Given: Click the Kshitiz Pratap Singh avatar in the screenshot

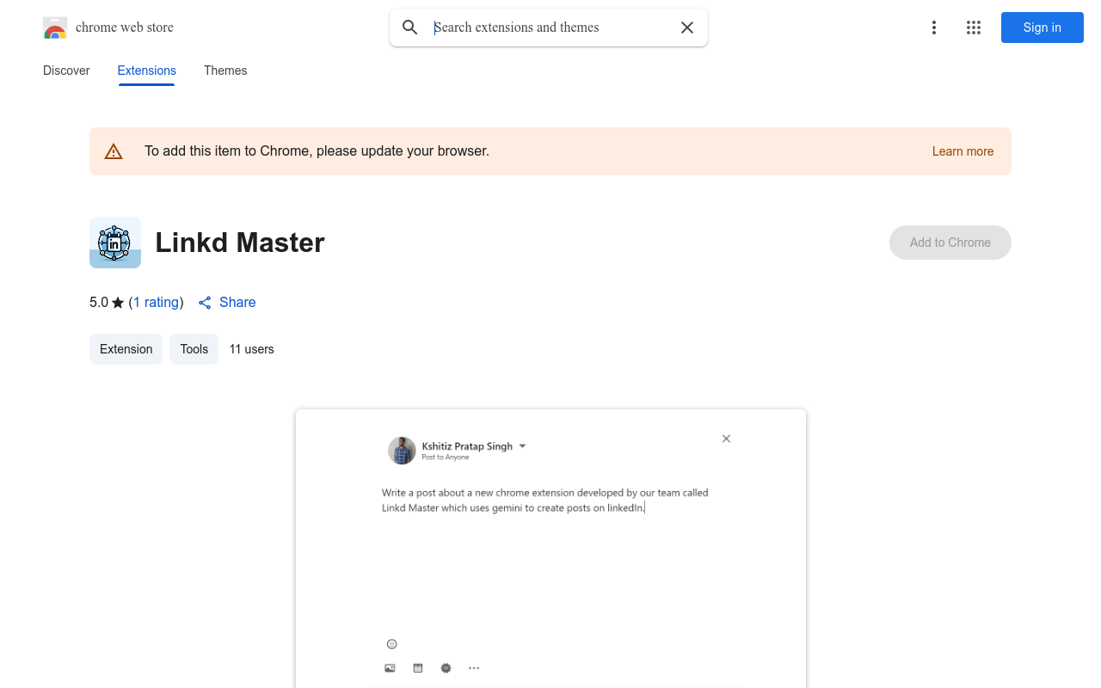Looking at the screenshot, I should point(402,451).
